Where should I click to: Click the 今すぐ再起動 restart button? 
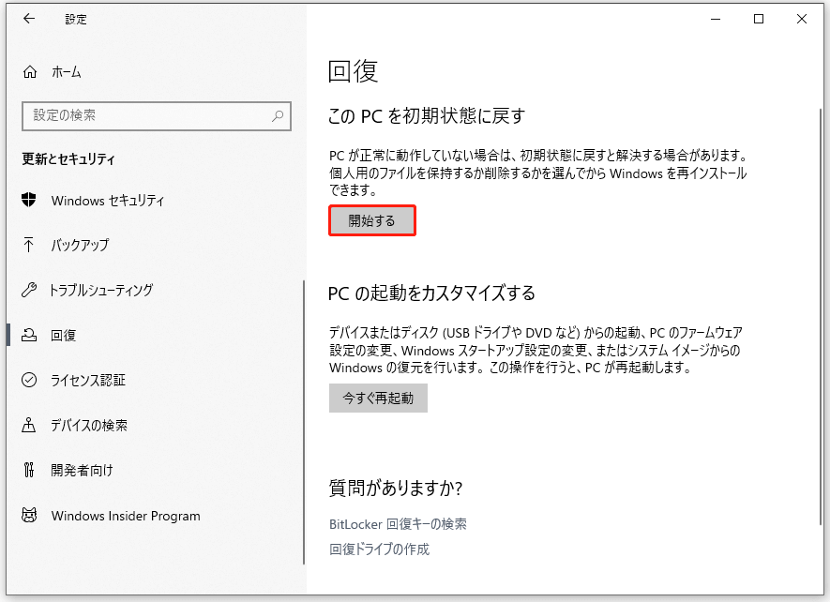(x=378, y=398)
